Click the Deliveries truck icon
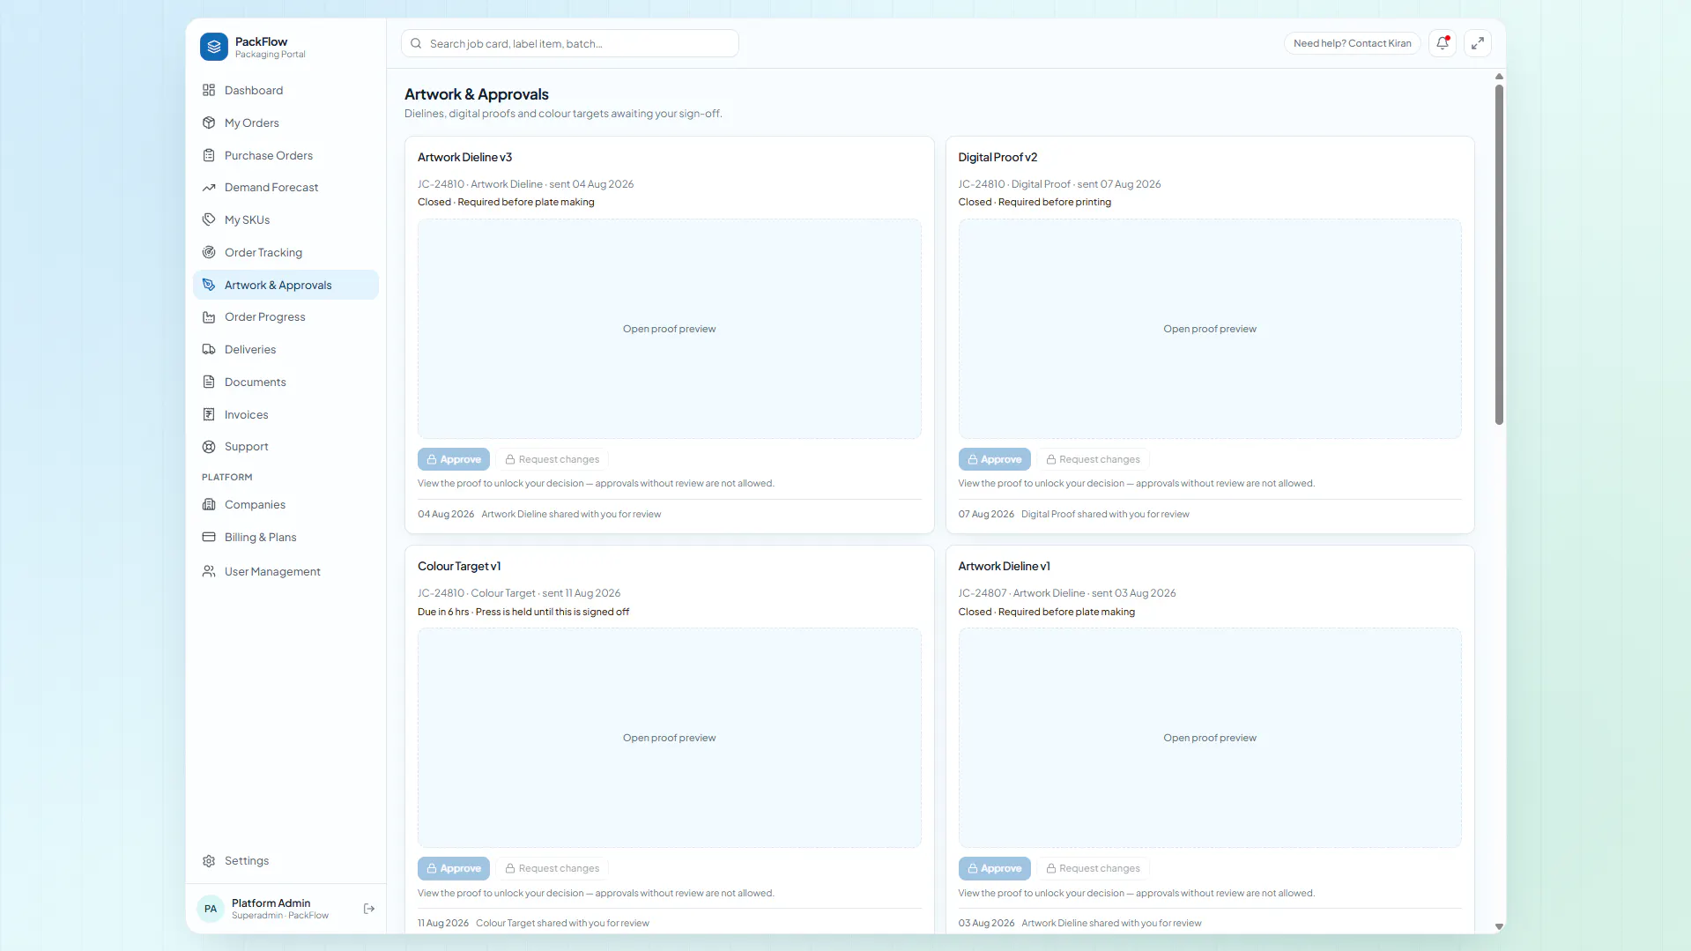1691x951 pixels. coord(209,349)
